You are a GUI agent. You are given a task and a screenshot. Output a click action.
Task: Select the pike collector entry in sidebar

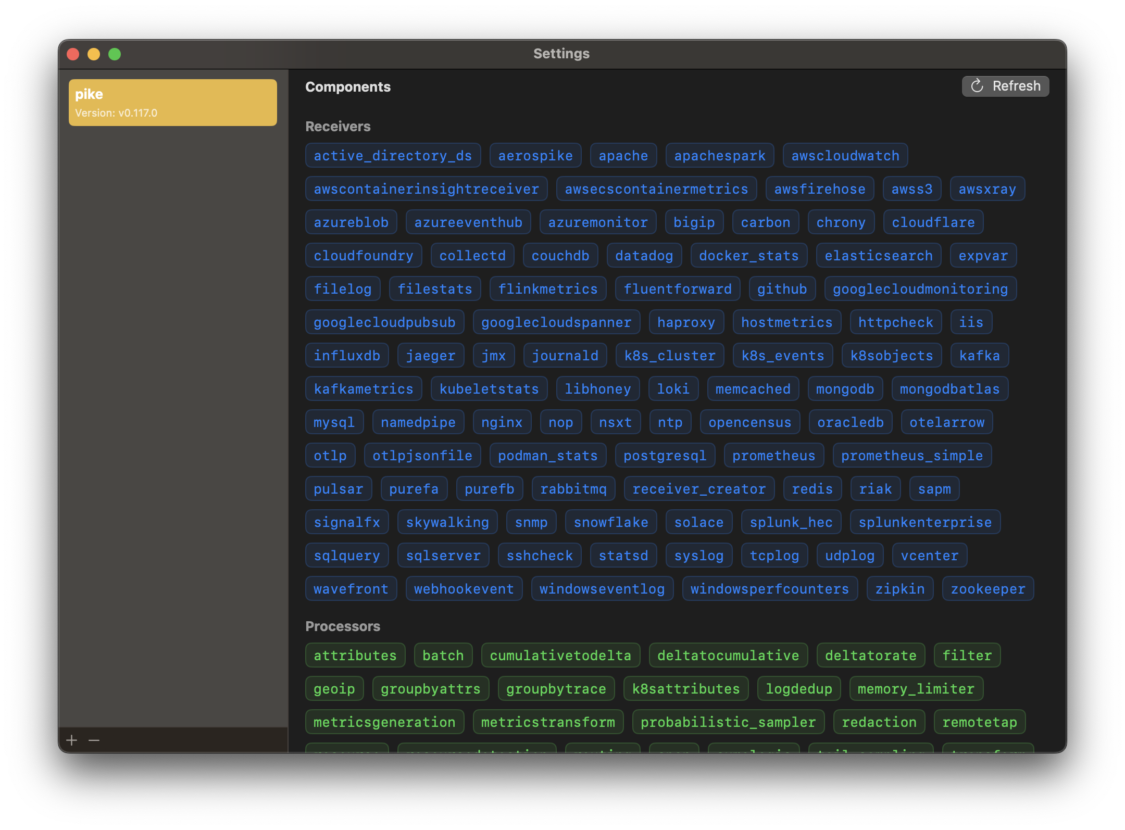(173, 103)
